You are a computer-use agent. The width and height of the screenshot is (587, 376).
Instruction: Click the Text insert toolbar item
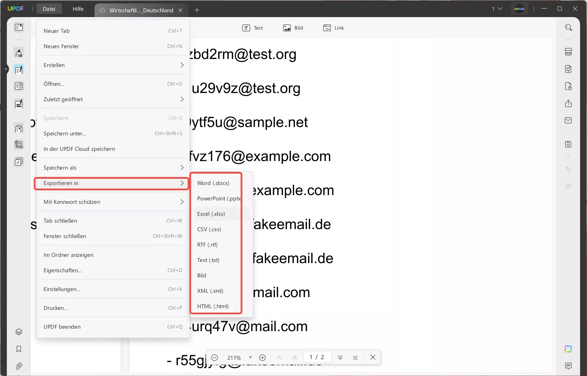pyautogui.click(x=252, y=28)
